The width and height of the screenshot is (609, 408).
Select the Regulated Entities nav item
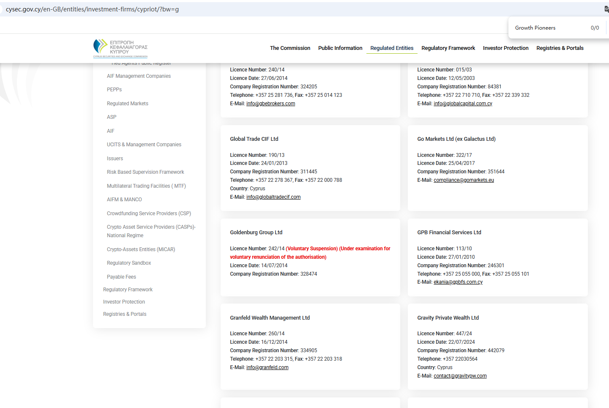click(x=392, y=48)
